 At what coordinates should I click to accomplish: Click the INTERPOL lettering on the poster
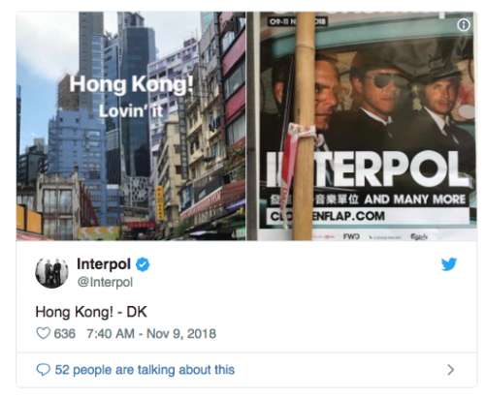(368, 170)
